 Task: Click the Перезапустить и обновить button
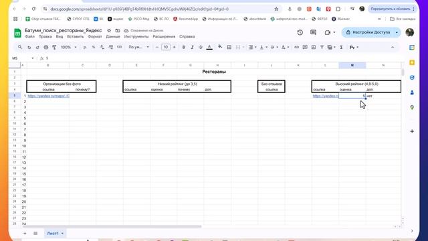click(392, 9)
